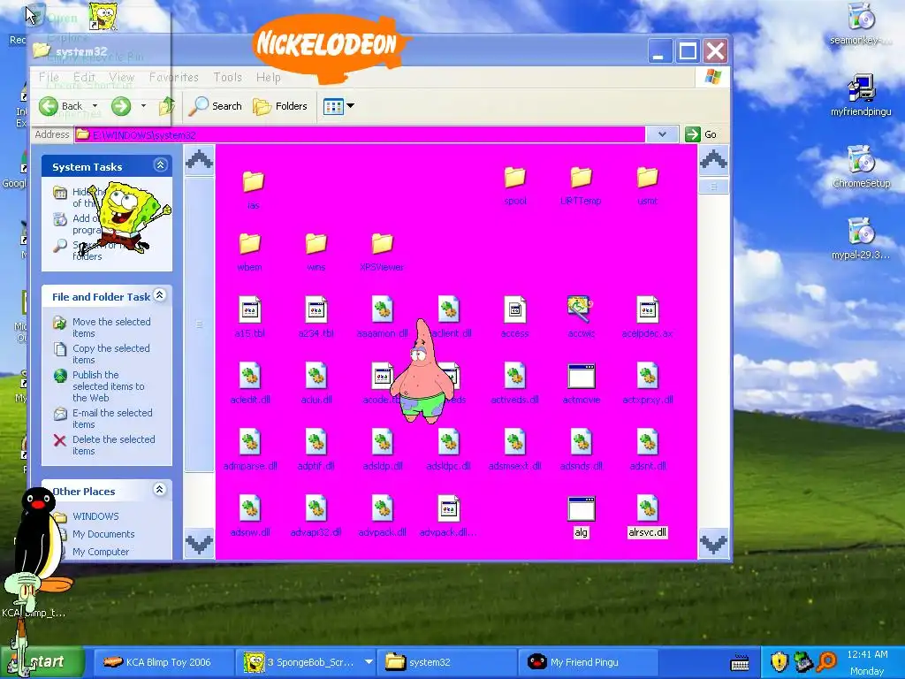Image resolution: width=905 pixels, height=679 pixels.
Task: Select the alg program icon
Action: point(581,516)
